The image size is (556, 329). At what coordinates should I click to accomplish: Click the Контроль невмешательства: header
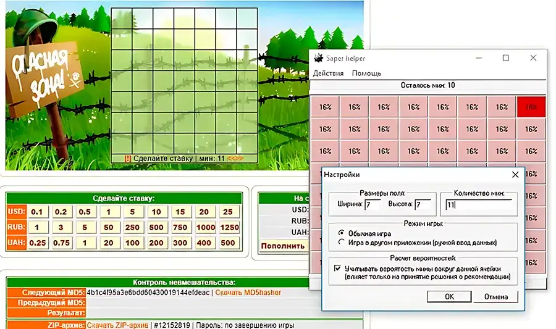click(x=184, y=282)
